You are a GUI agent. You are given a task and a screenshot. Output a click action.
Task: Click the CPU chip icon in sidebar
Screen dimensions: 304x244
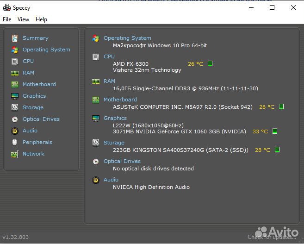click(x=15, y=61)
